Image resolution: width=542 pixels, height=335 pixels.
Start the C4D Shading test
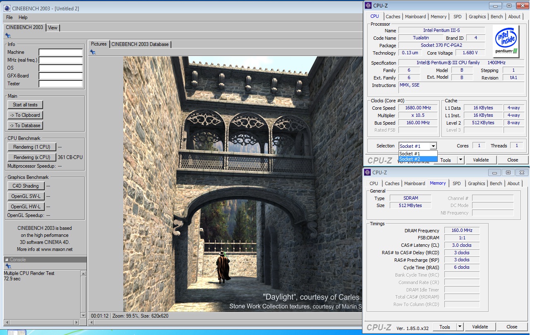tap(26, 186)
